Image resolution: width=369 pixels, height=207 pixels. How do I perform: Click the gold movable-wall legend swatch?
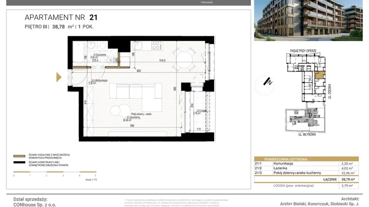(19, 156)
